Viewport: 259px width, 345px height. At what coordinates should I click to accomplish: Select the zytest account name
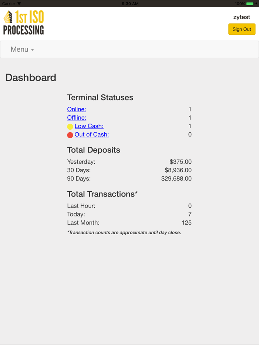coord(242,17)
